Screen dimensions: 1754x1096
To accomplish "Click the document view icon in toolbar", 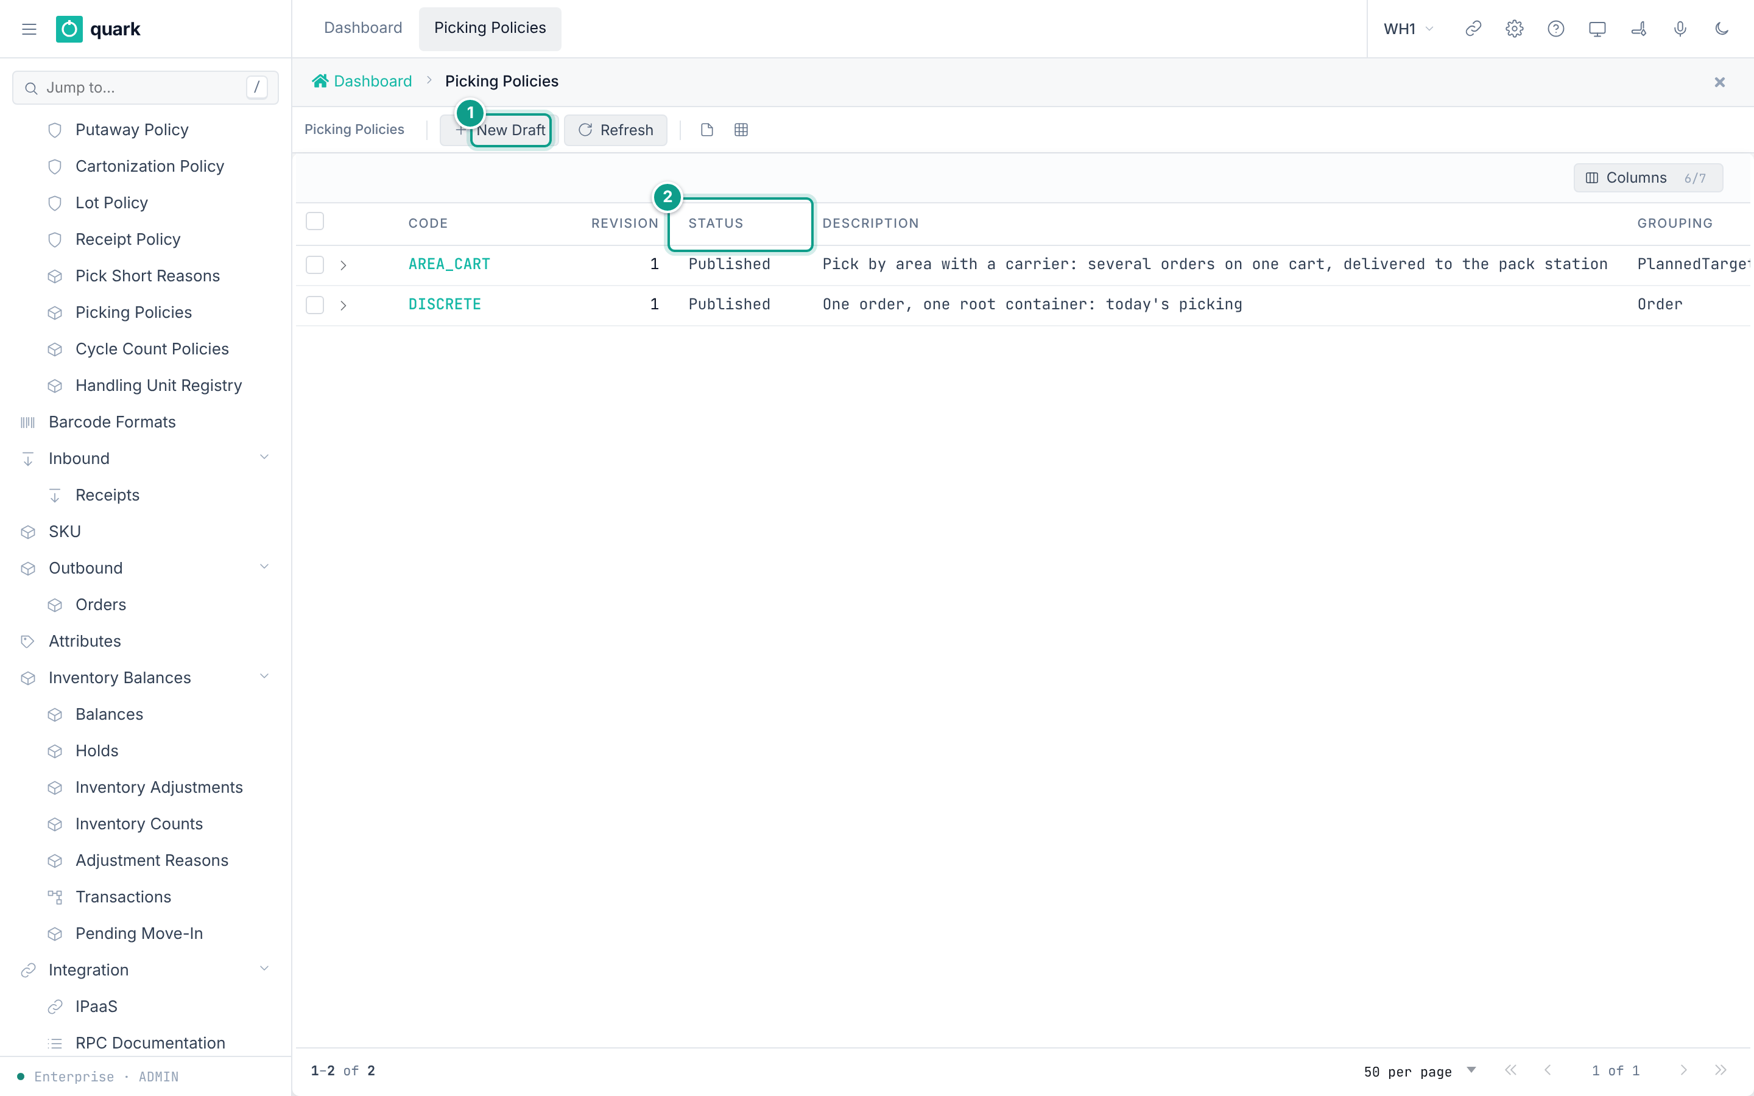I will (x=706, y=130).
